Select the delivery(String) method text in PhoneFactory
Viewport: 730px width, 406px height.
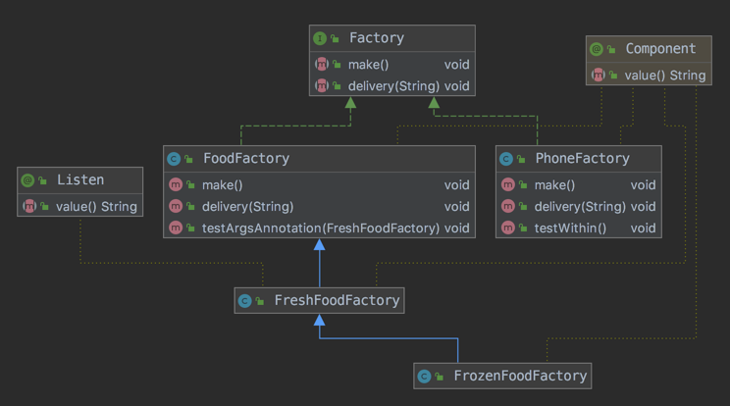point(579,207)
